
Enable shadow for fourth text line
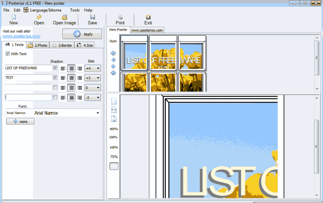(x=55, y=97)
